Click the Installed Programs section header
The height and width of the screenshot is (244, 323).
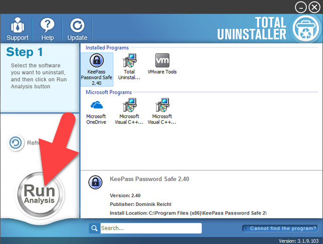107,48
